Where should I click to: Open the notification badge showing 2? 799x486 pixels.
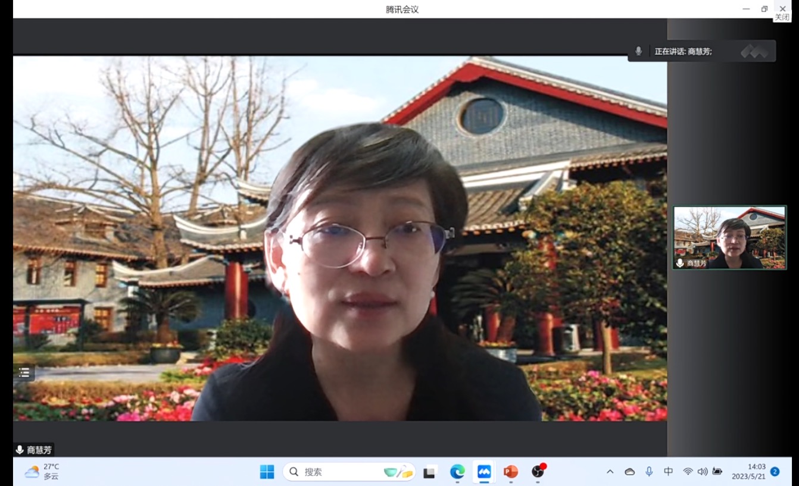point(775,472)
